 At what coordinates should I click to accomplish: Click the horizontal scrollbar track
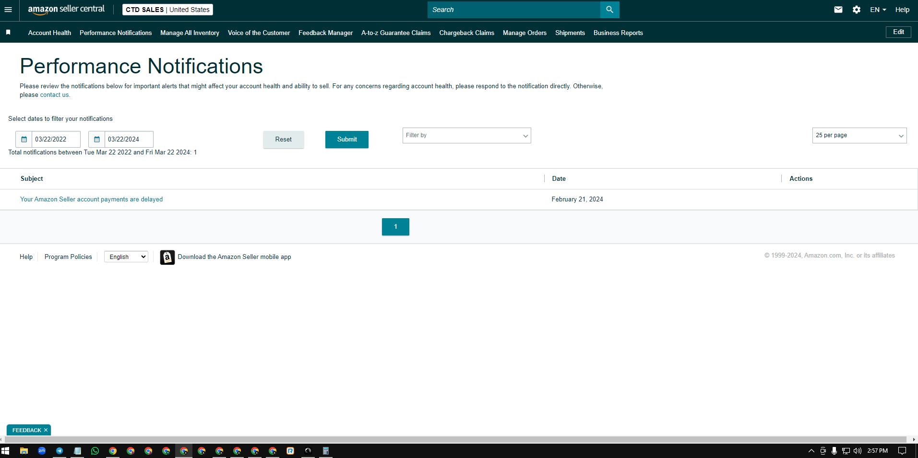click(456, 440)
